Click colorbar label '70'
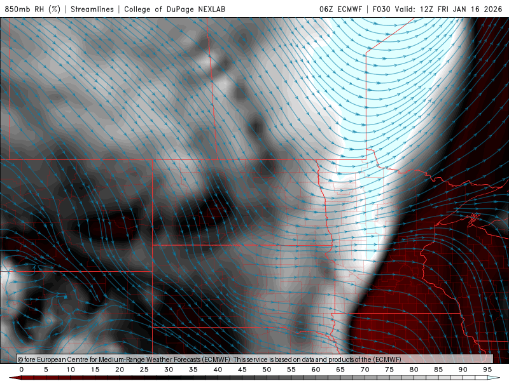 click(x=365, y=370)
